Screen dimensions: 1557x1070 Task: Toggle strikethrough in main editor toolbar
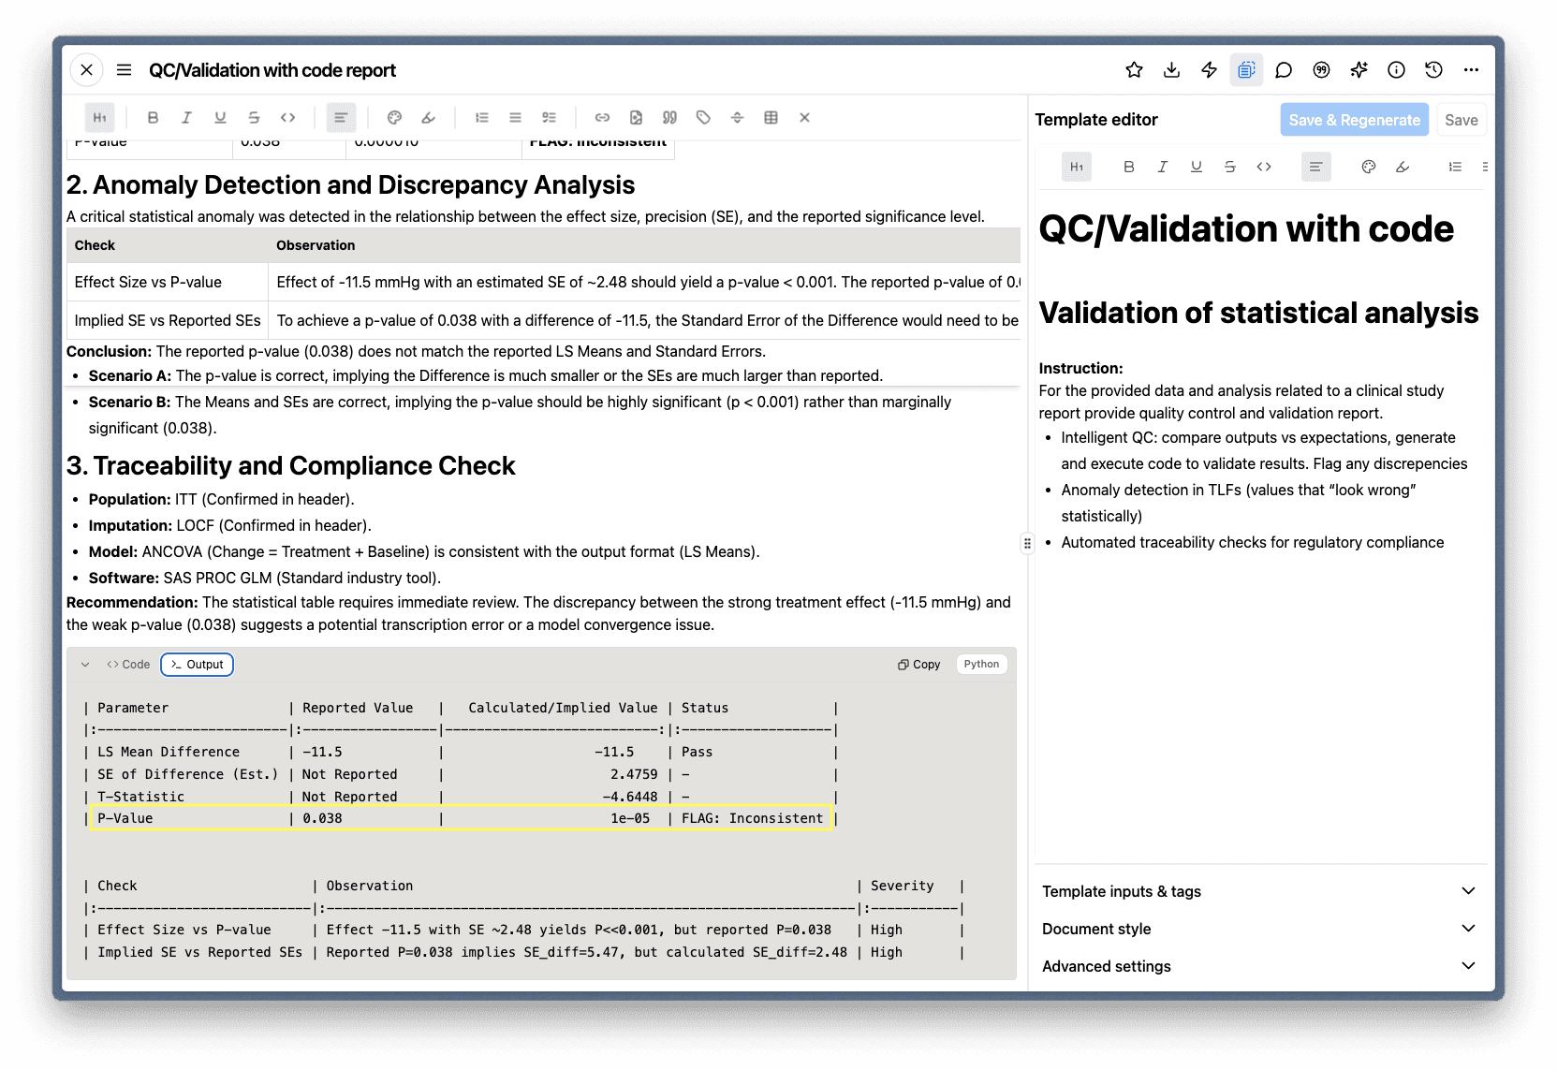[x=254, y=118]
